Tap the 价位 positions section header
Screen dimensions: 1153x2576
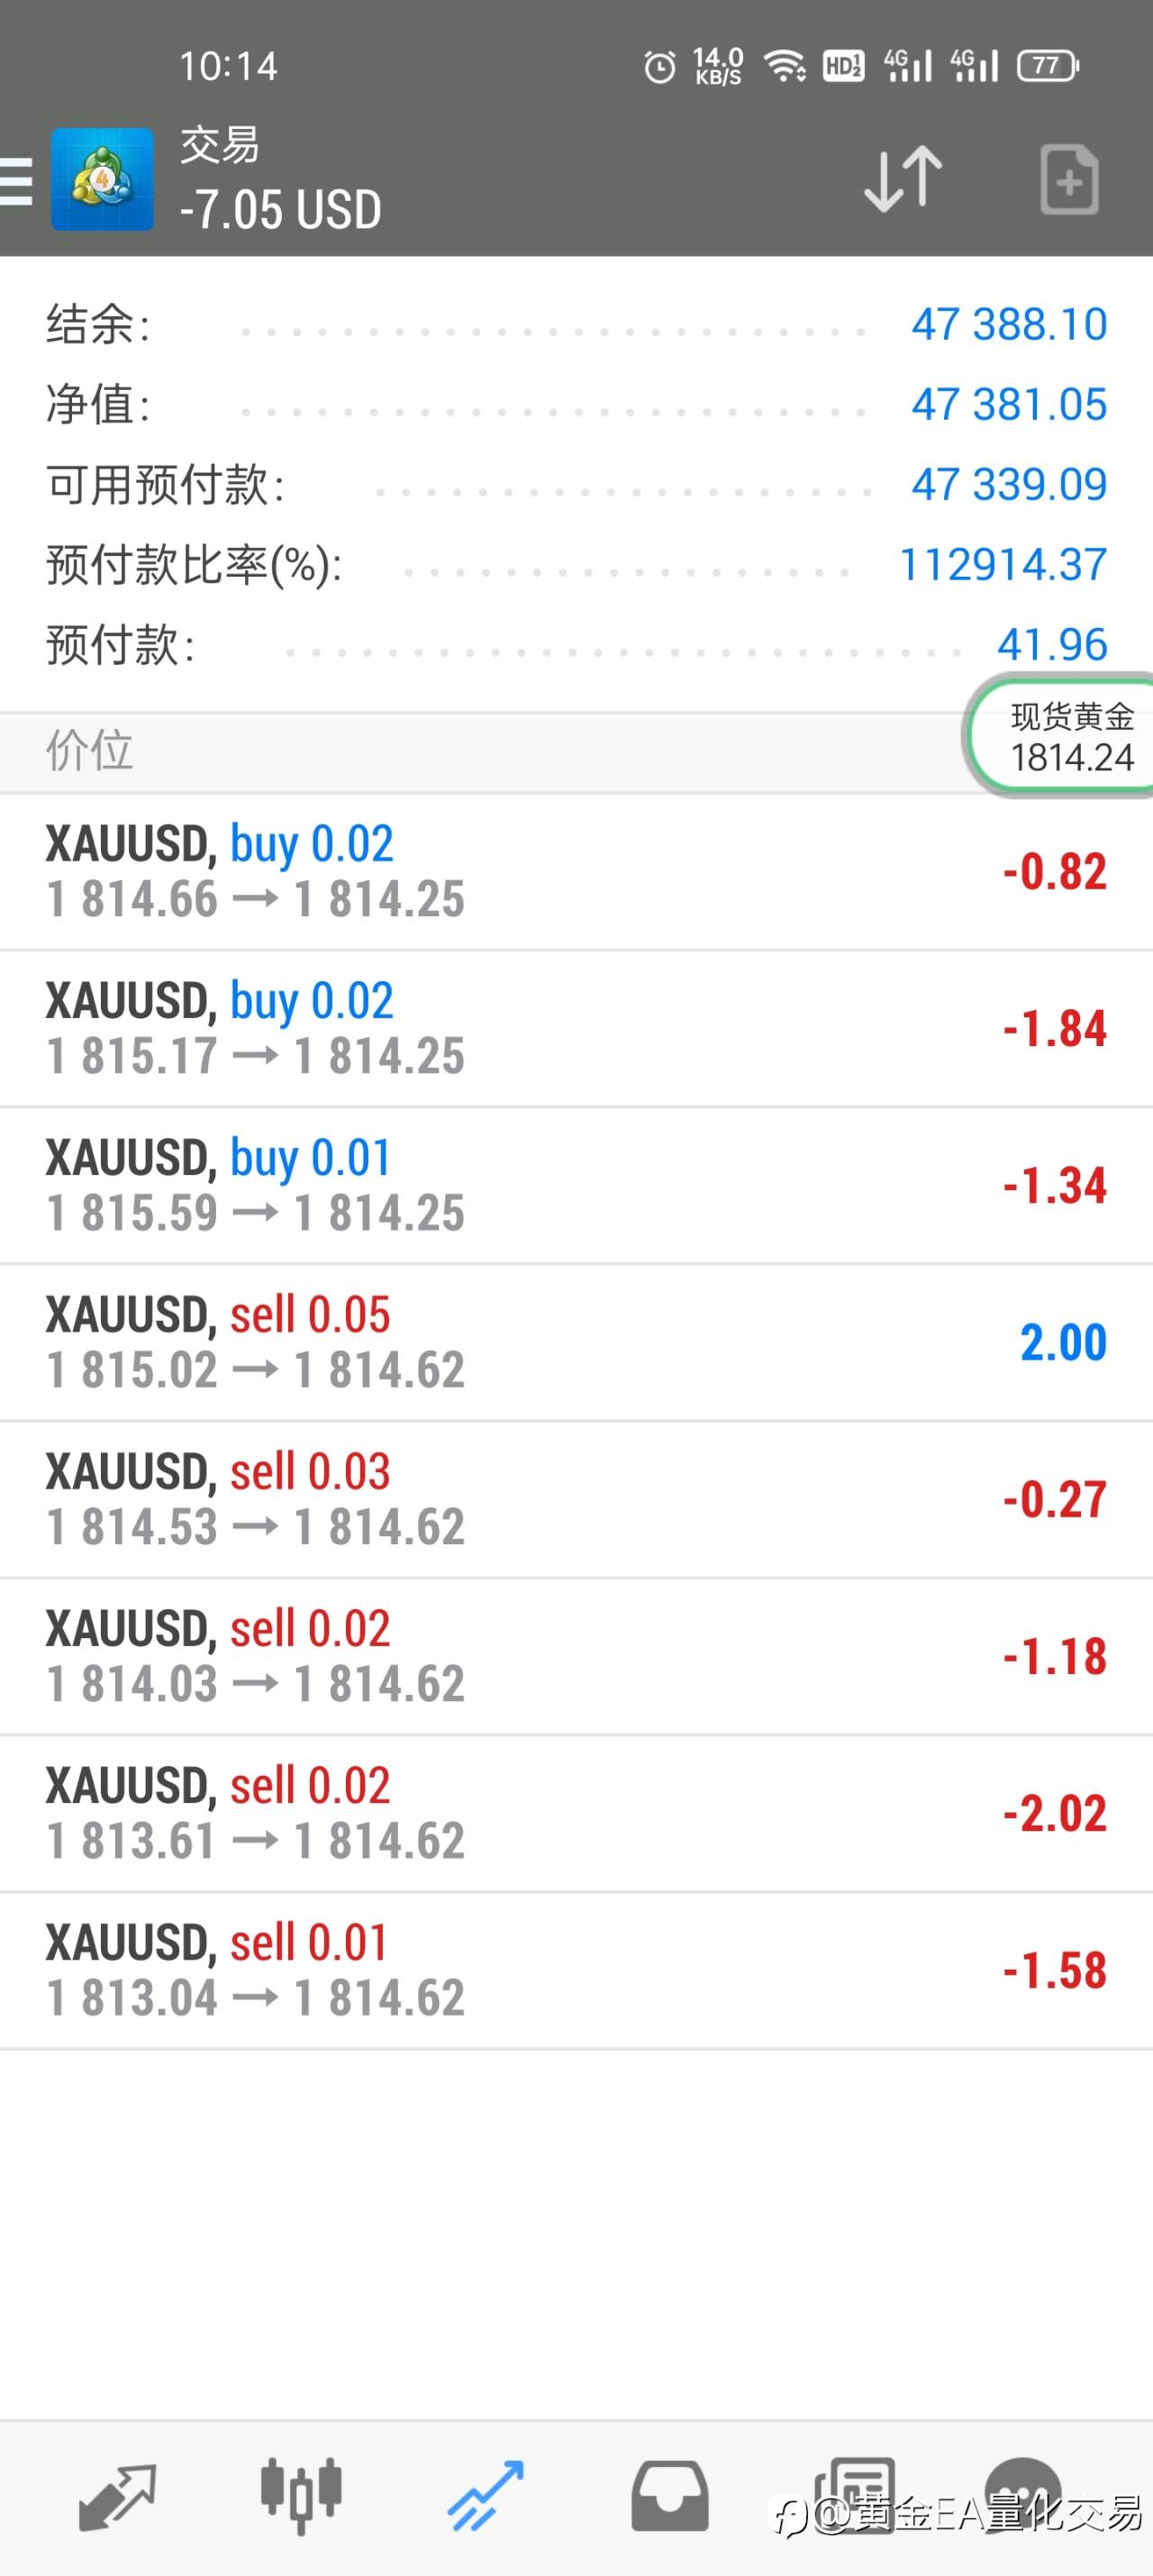(480, 752)
